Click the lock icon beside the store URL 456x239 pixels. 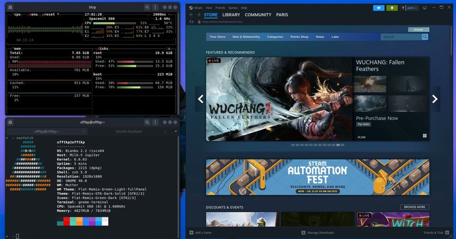199,22
